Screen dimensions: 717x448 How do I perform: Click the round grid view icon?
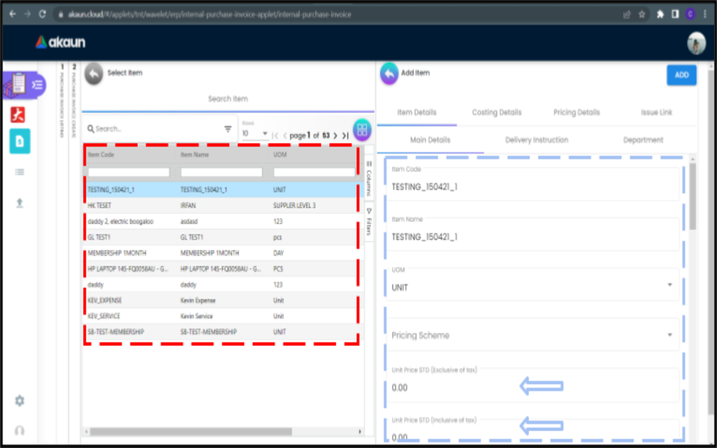pos(362,130)
